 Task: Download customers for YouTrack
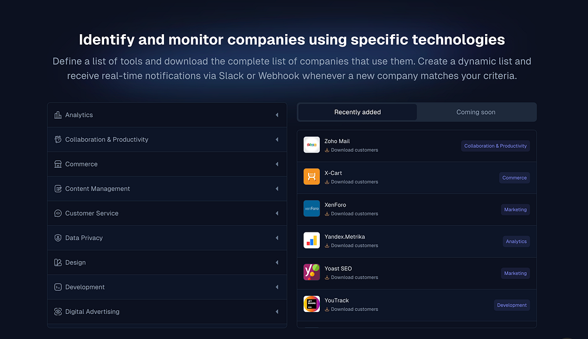(x=352, y=310)
